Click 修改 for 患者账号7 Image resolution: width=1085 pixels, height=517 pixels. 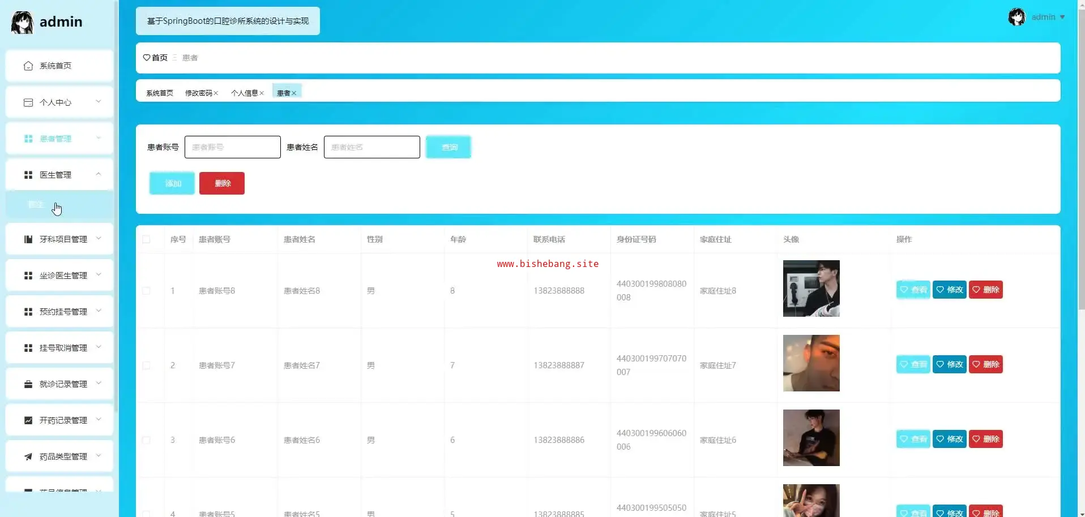[950, 364]
